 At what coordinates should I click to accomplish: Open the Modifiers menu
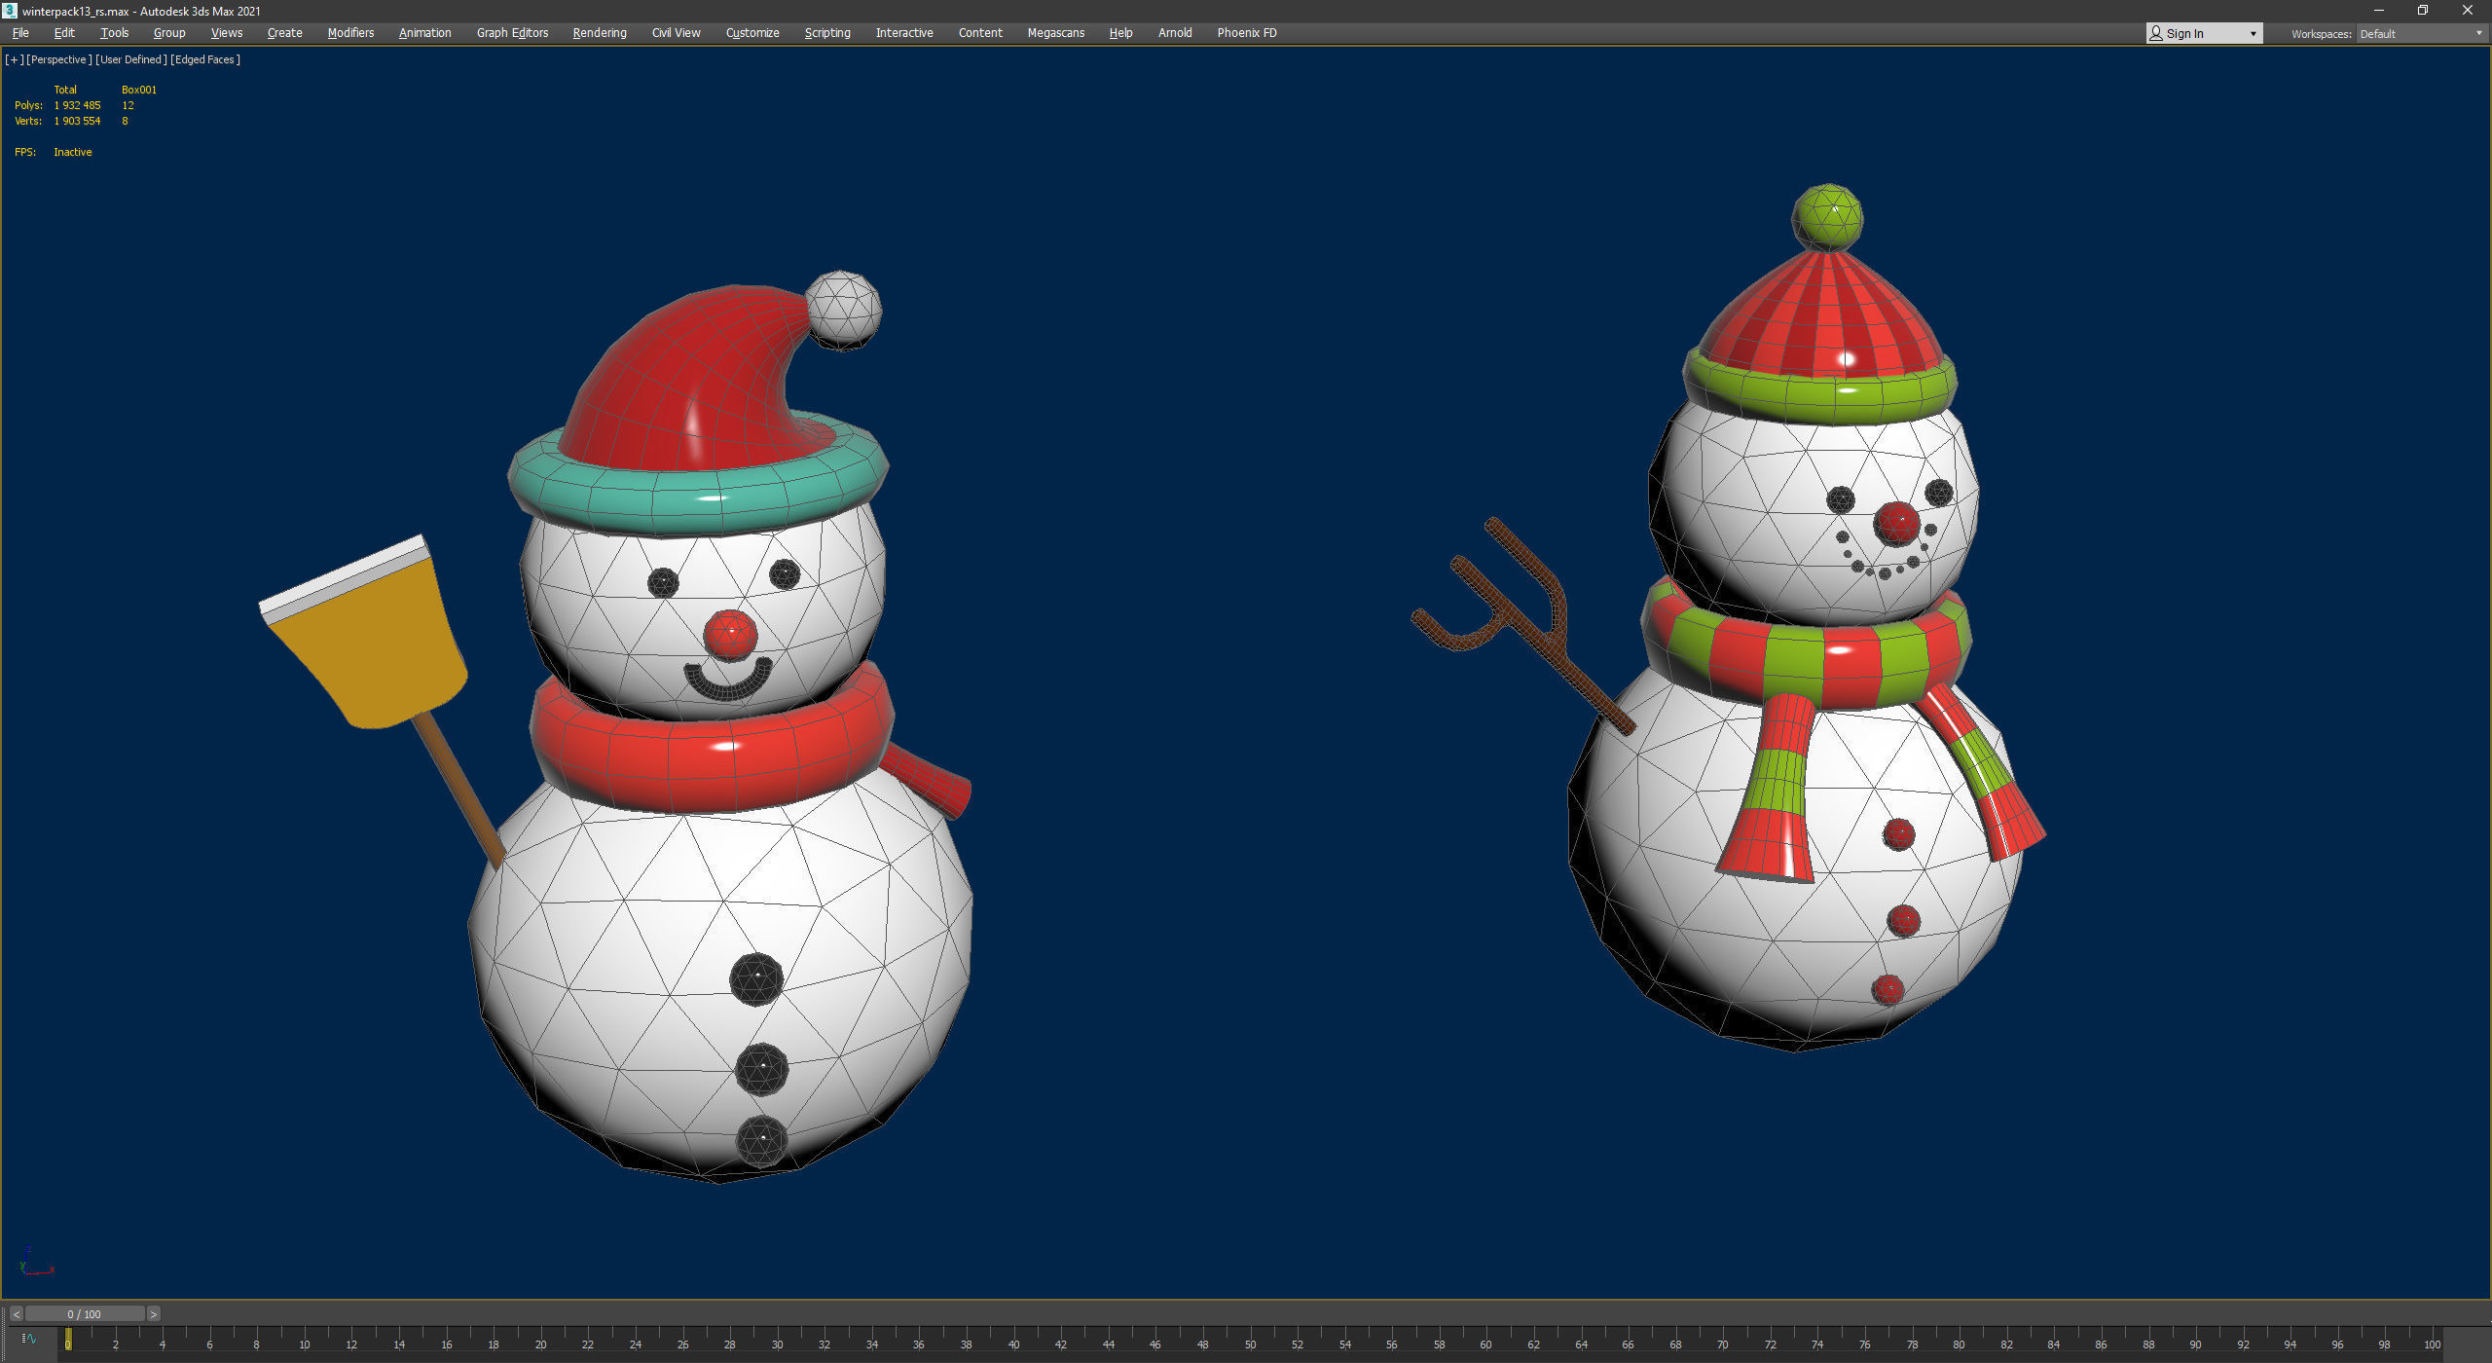(x=350, y=33)
